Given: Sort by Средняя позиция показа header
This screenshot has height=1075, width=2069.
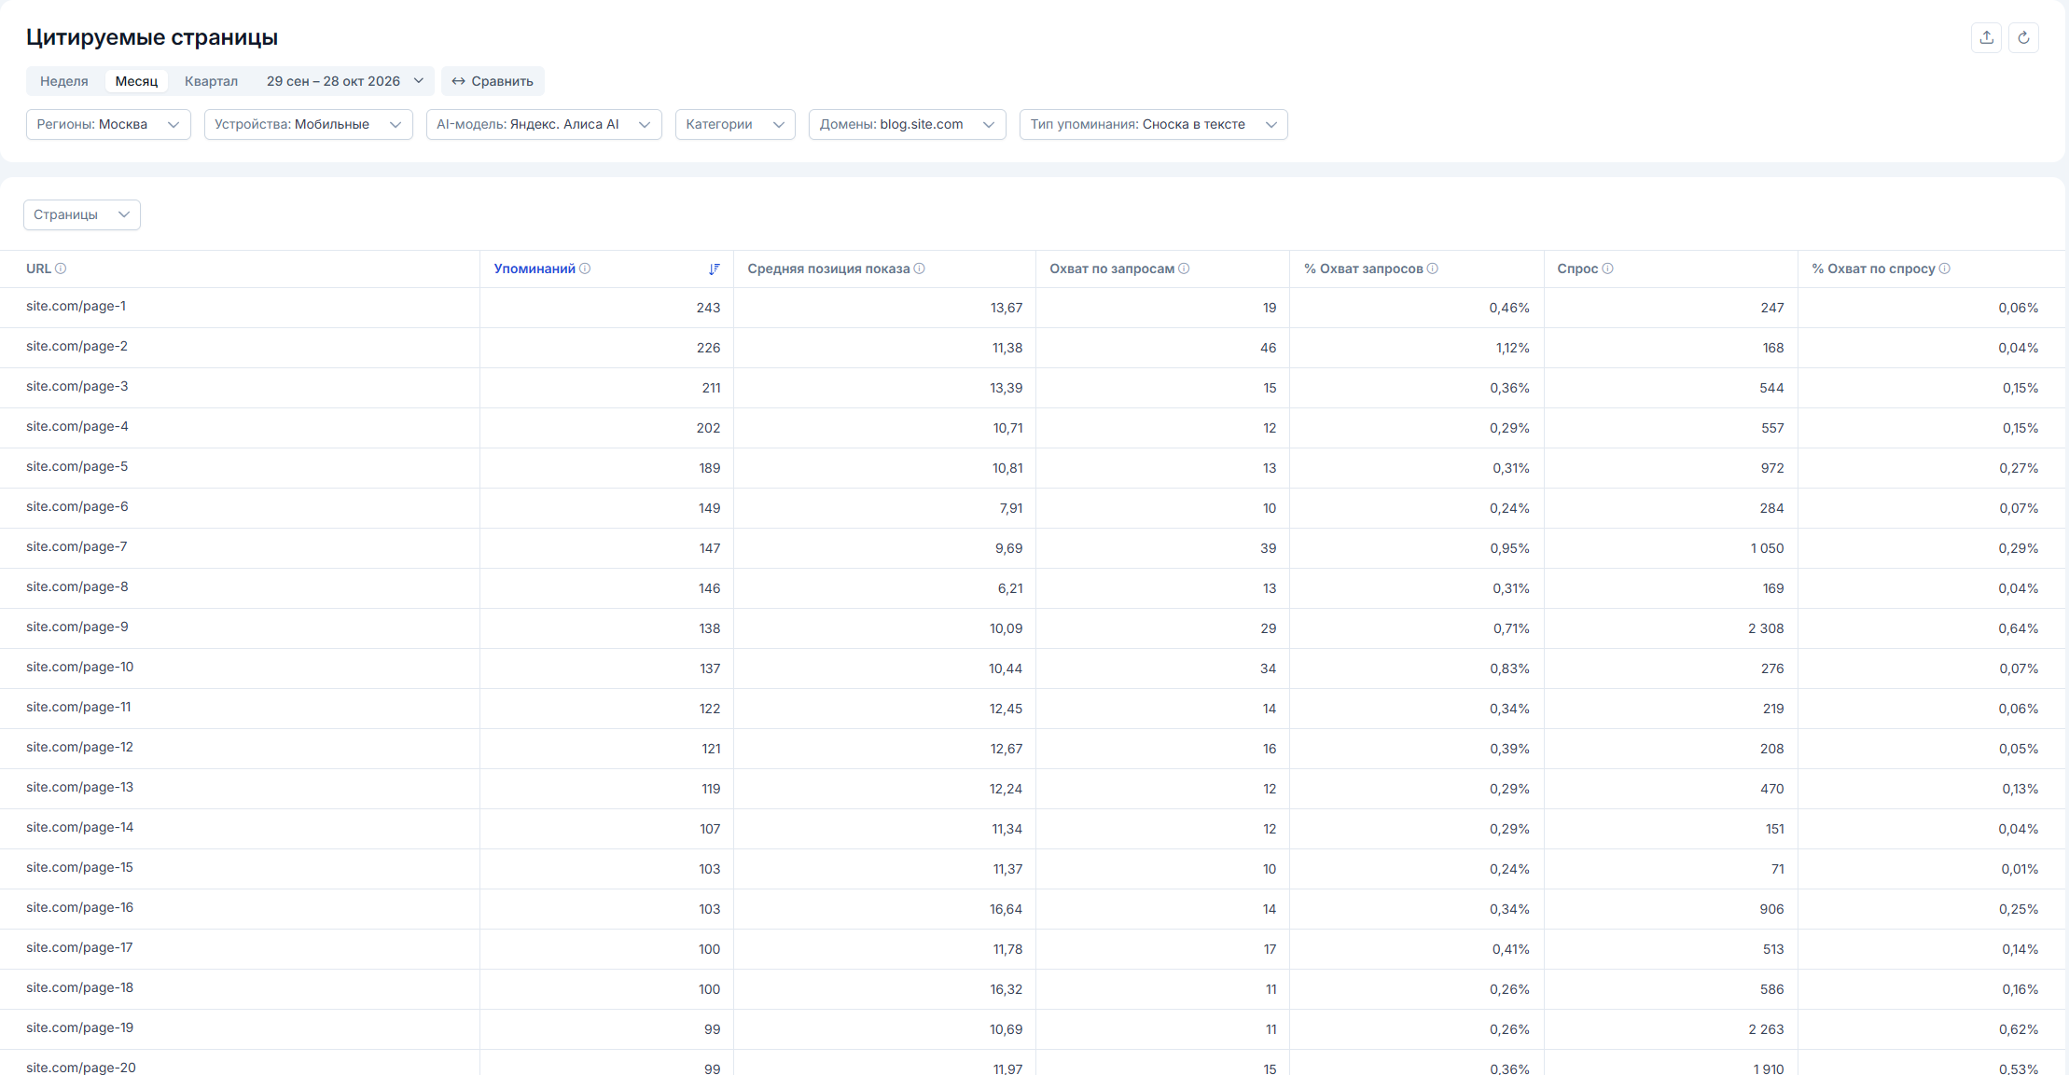Looking at the screenshot, I should click(x=828, y=269).
